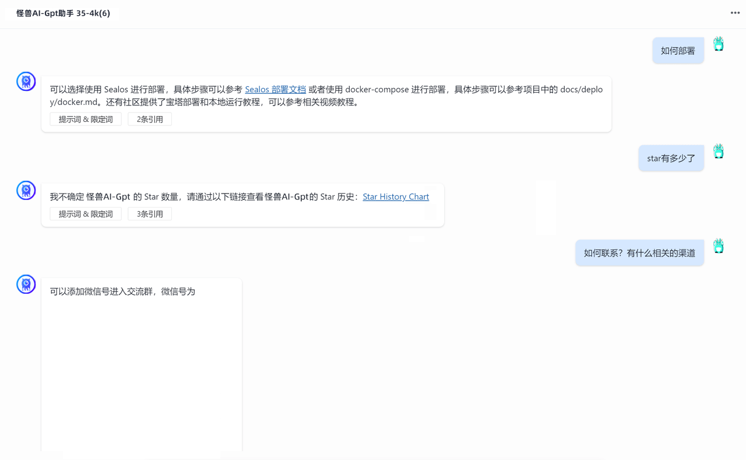Click the user avatar next to '如何部署'
The height and width of the screenshot is (460, 746).
tap(719, 44)
